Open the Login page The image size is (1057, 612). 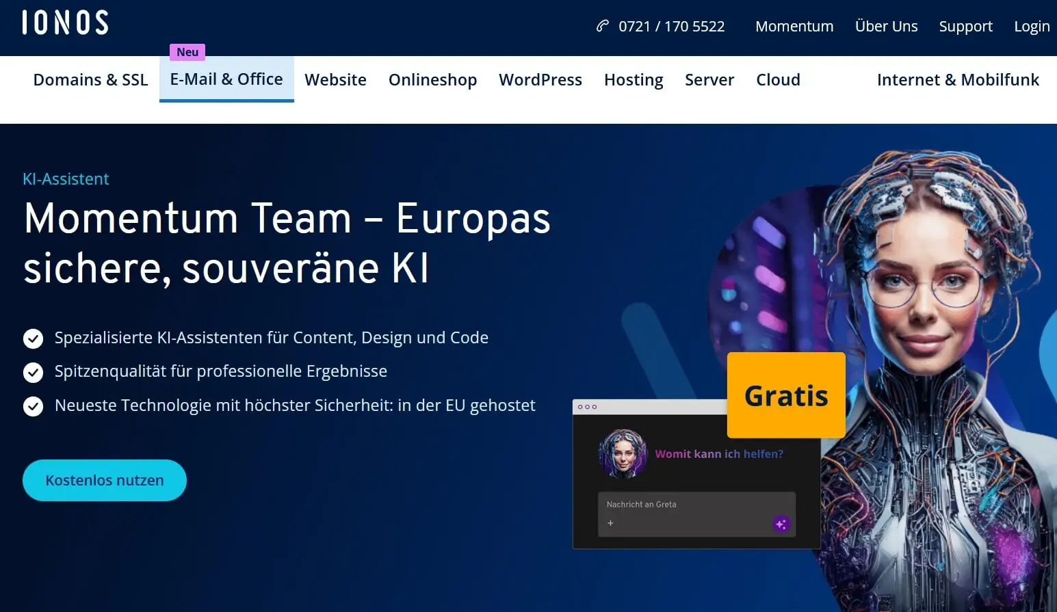pyautogui.click(x=1032, y=26)
